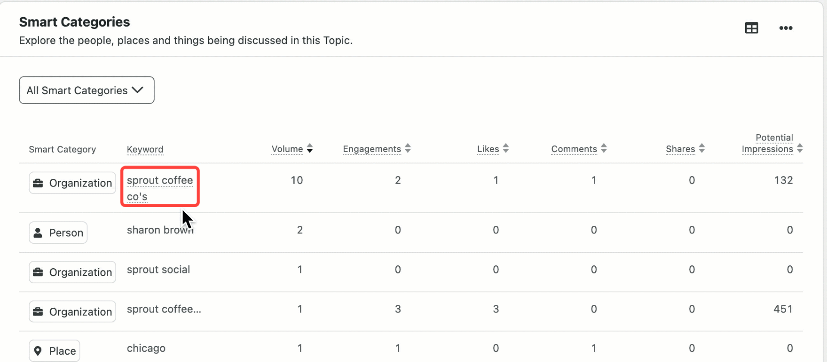The width and height of the screenshot is (827, 362).
Task: Click the Smart Categories heading
Action: click(75, 22)
